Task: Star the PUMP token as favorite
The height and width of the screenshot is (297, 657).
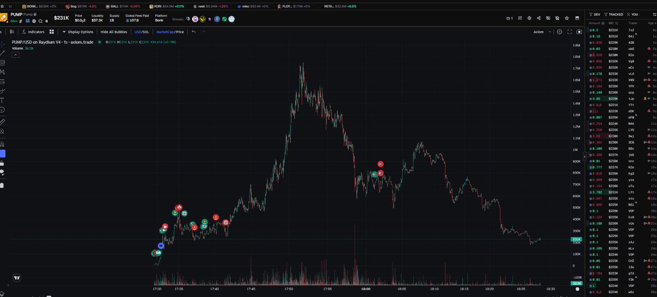Action: pos(567,18)
